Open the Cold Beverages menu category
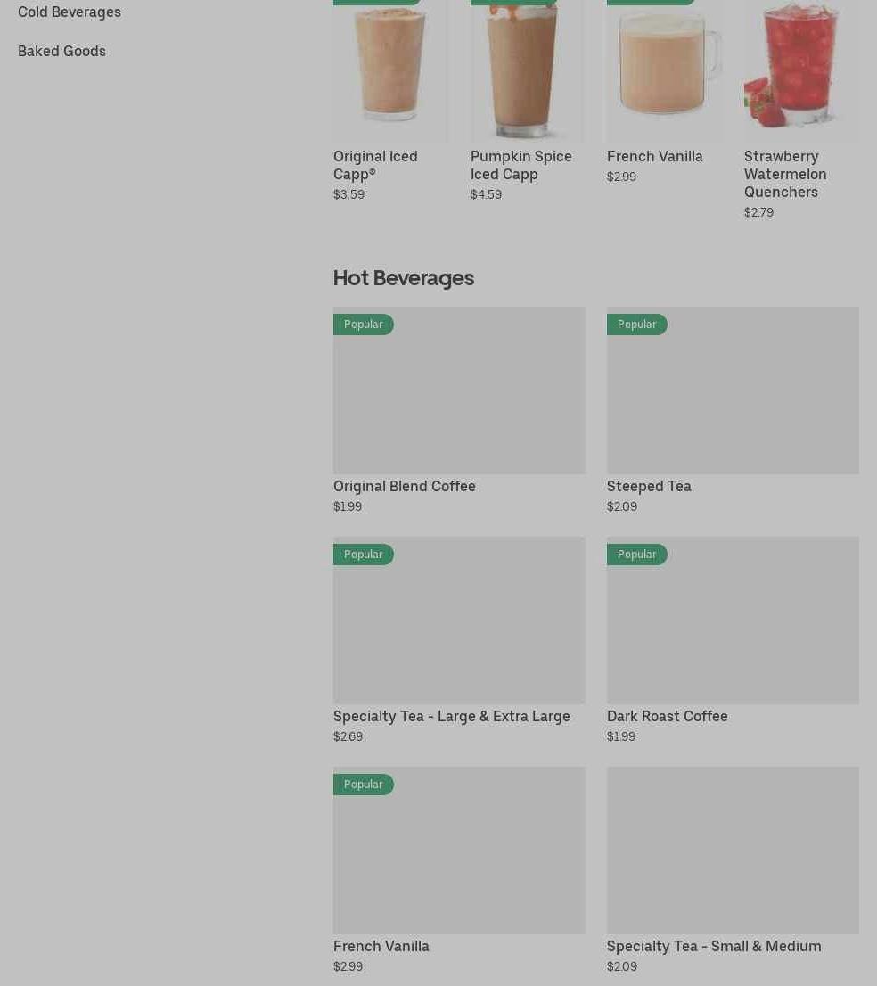Screen dimensions: 877x986 70,12
